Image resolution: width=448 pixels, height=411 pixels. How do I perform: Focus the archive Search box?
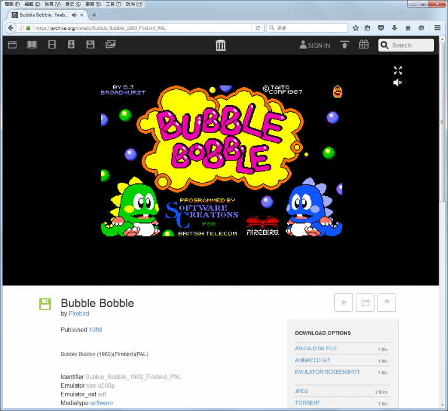(x=406, y=45)
